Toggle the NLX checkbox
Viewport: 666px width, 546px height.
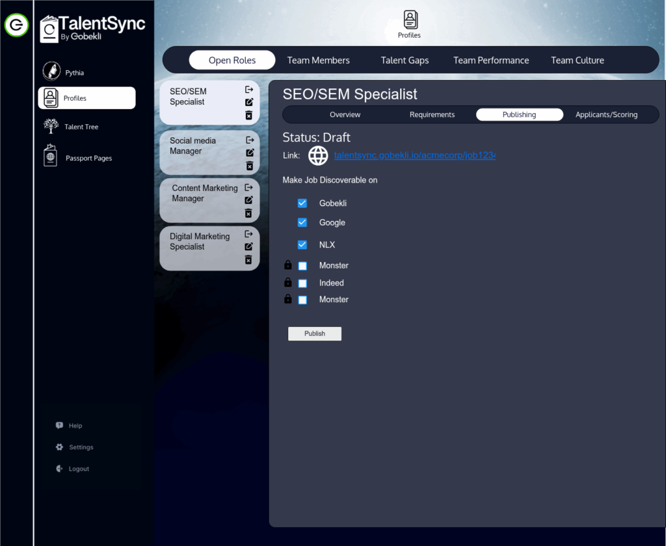302,245
